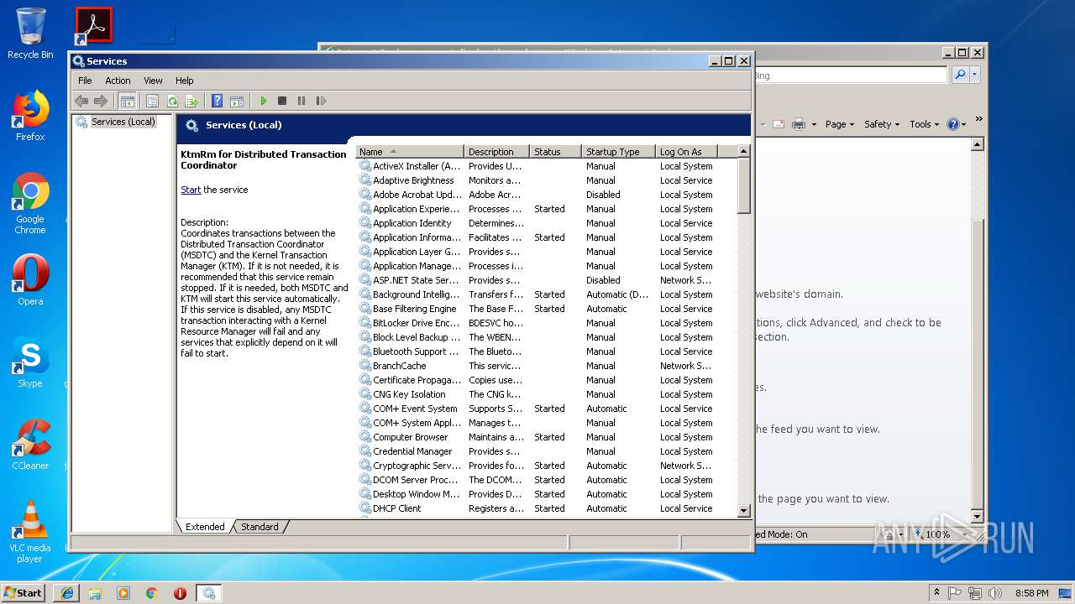Show hidden tray icons arrow

coord(936,593)
